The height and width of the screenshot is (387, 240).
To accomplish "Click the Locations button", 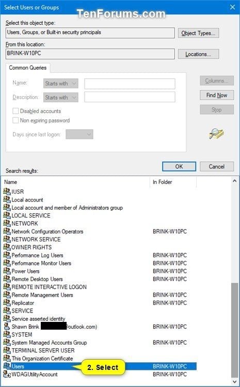I will [198, 54].
